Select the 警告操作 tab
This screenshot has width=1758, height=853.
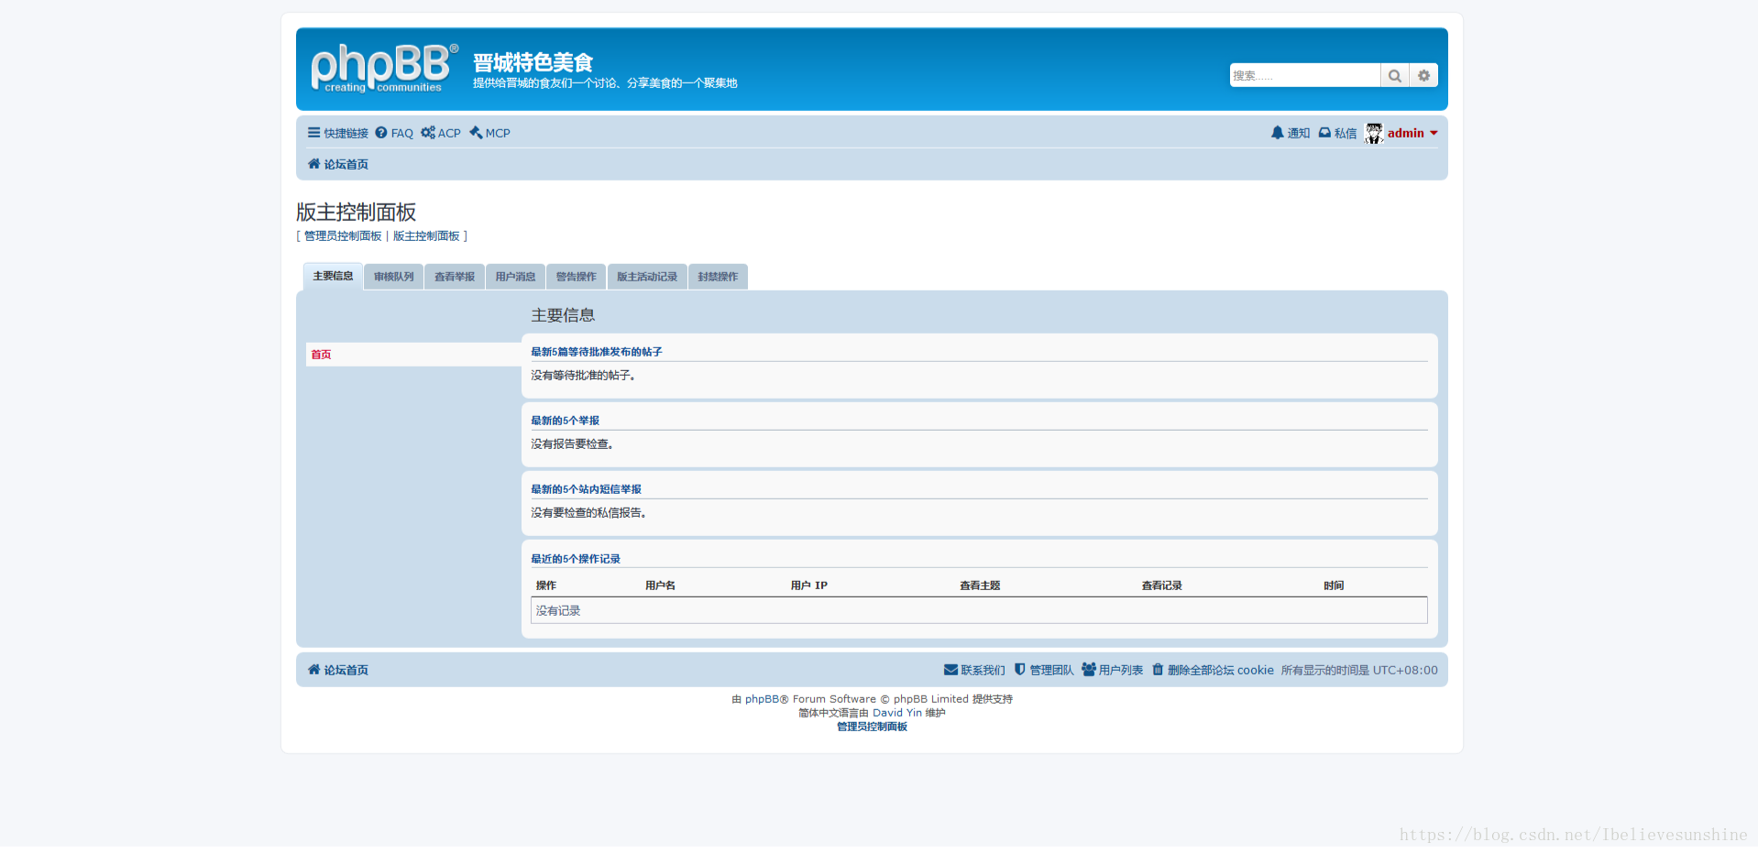click(x=576, y=276)
